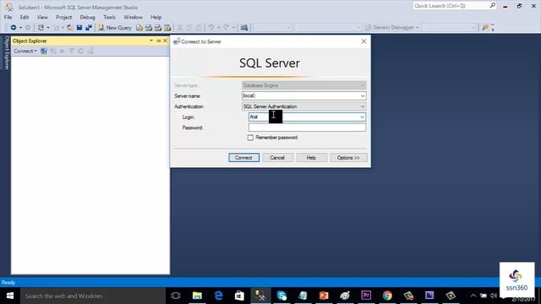The image size is (541, 304).
Task: Open the Debug menu
Action: [87, 17]
